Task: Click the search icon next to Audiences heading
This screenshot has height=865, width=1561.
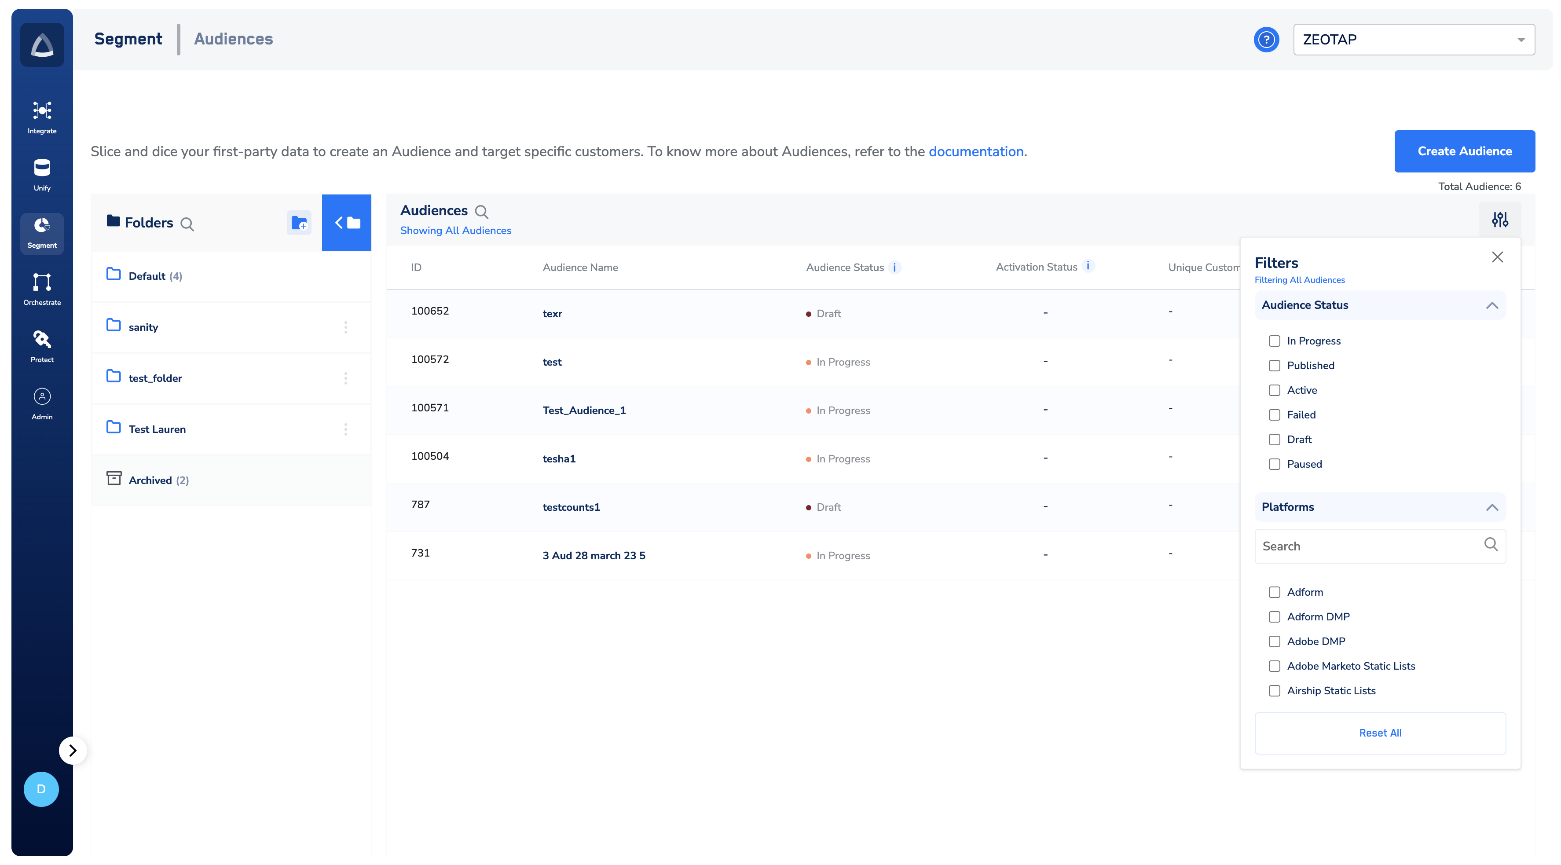Action: click(x=481, y=212)
